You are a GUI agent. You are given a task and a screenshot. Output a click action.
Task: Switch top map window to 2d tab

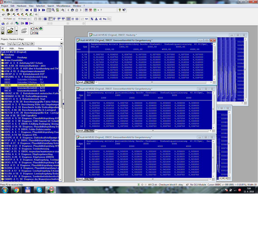[87, 82]
